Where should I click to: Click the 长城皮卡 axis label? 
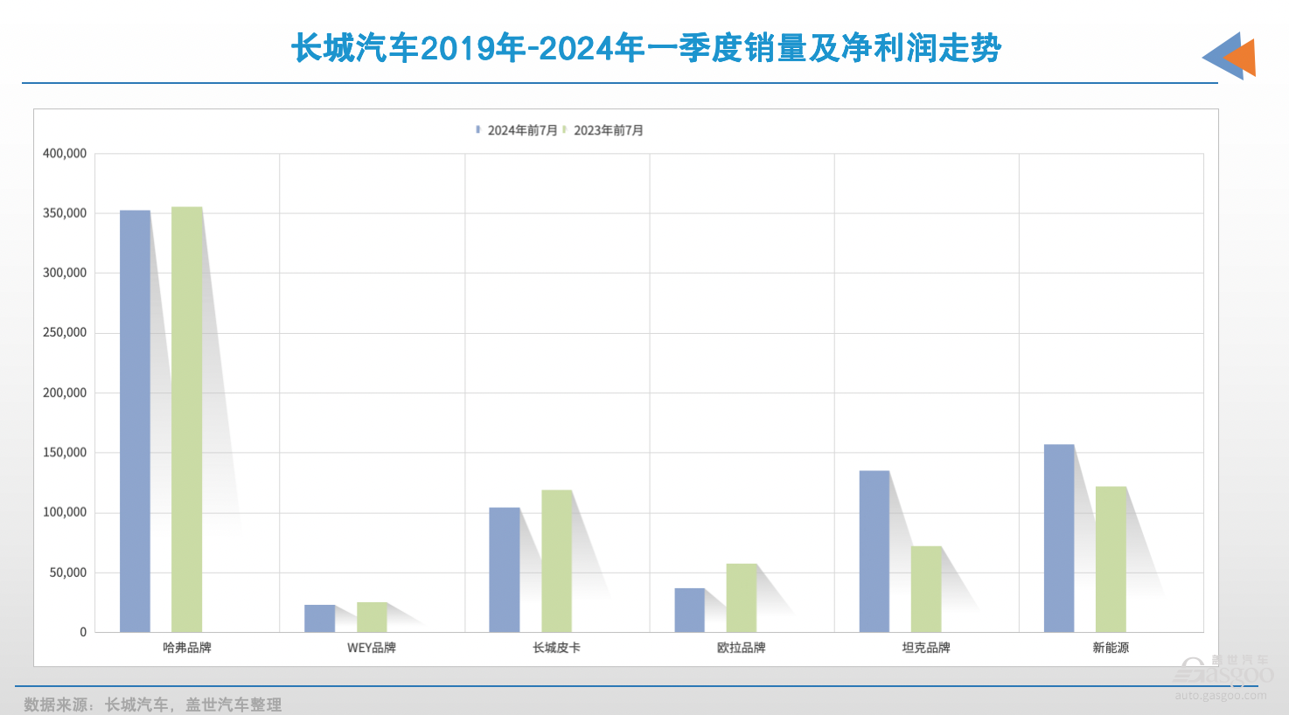pos(557,648)
